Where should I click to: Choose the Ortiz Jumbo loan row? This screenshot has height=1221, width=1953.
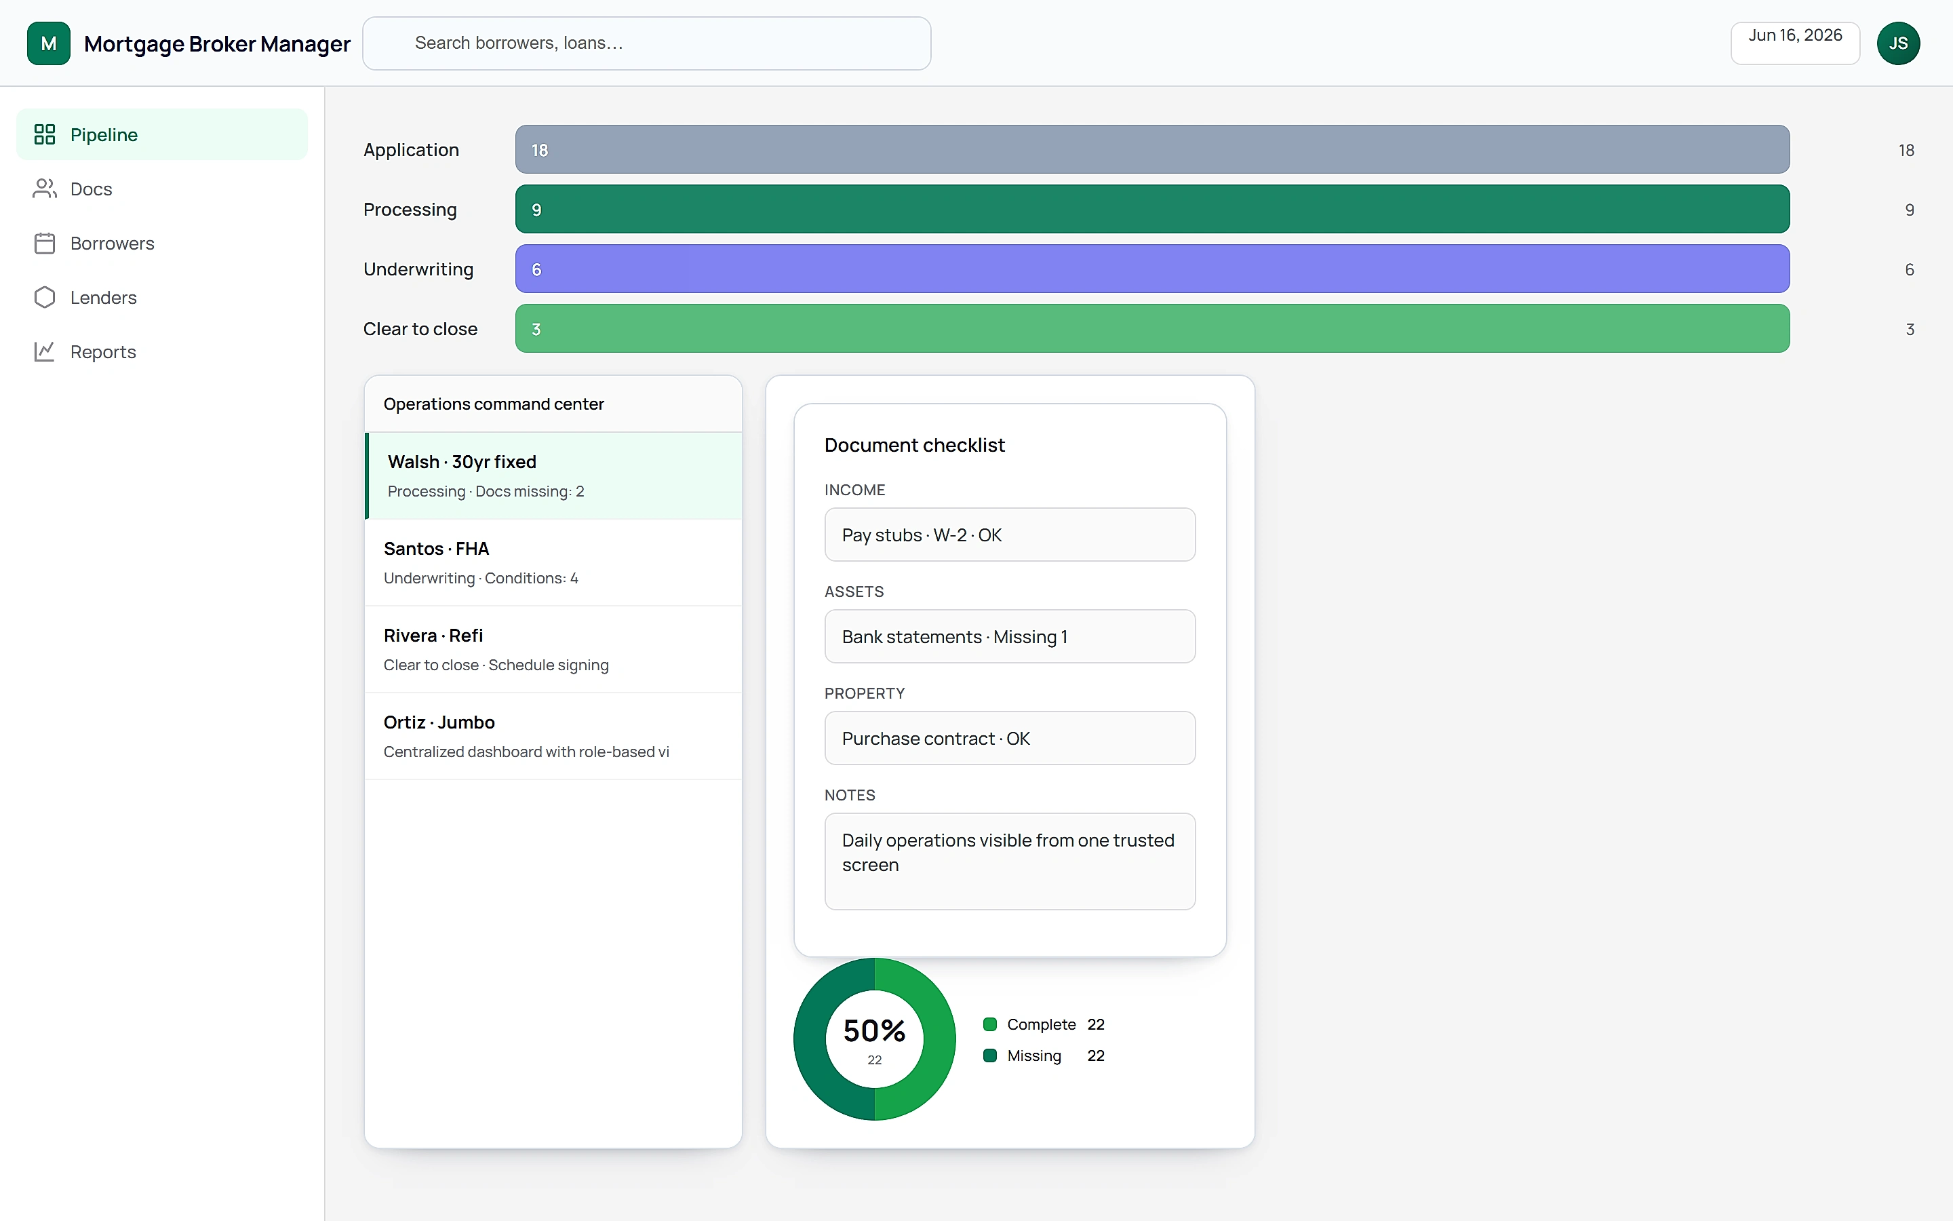(553, 737)
